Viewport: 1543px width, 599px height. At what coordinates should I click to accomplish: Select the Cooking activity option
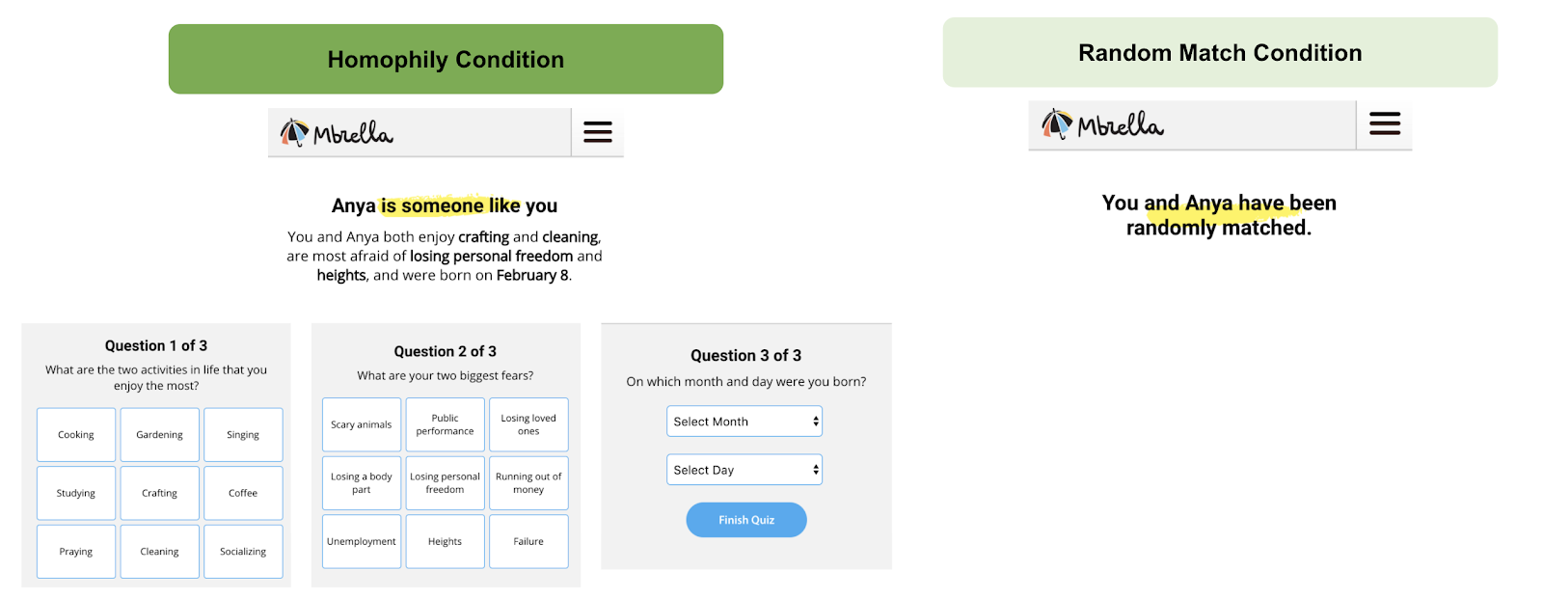coord(76,435)
